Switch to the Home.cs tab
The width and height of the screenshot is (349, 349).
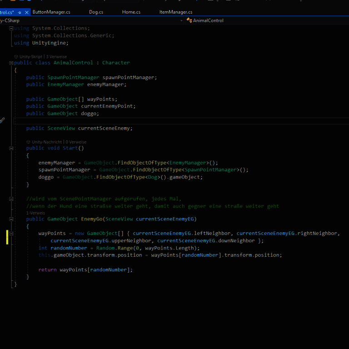(x=131, y=12)
